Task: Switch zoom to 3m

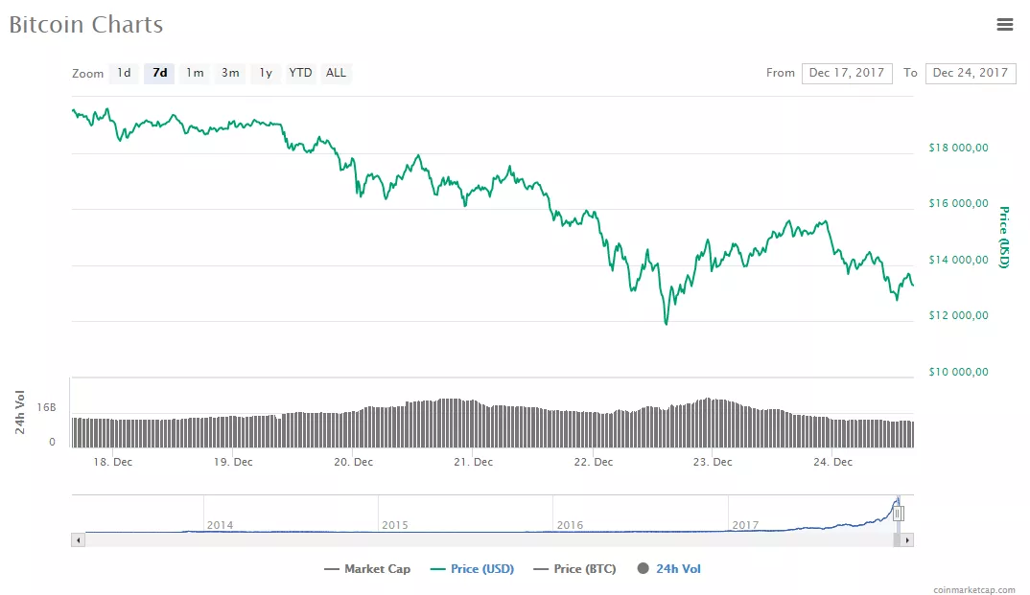Action: (x=230, y=73)
